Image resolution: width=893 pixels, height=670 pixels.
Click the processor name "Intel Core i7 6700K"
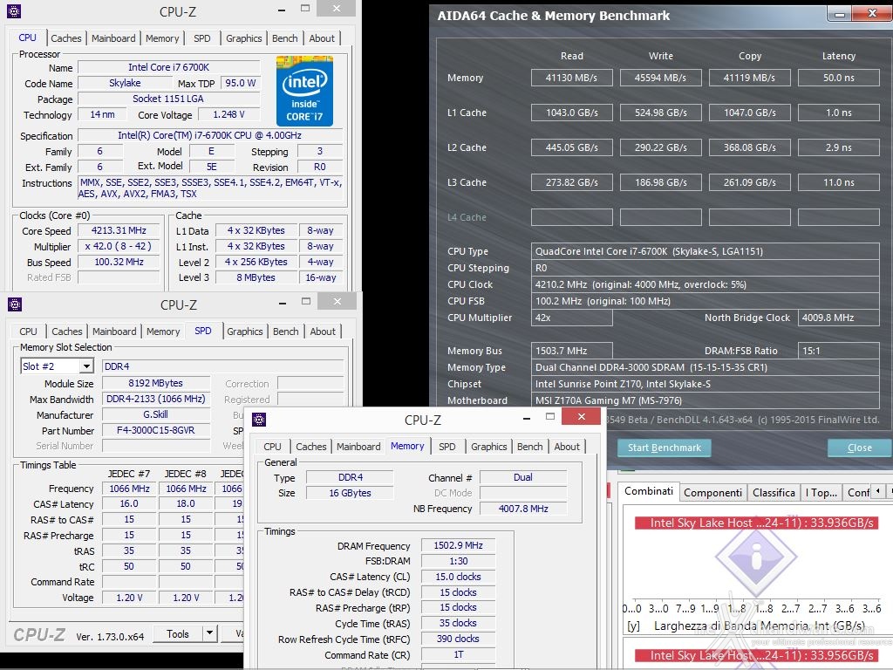pyautogui.click(x=168, y=67)
